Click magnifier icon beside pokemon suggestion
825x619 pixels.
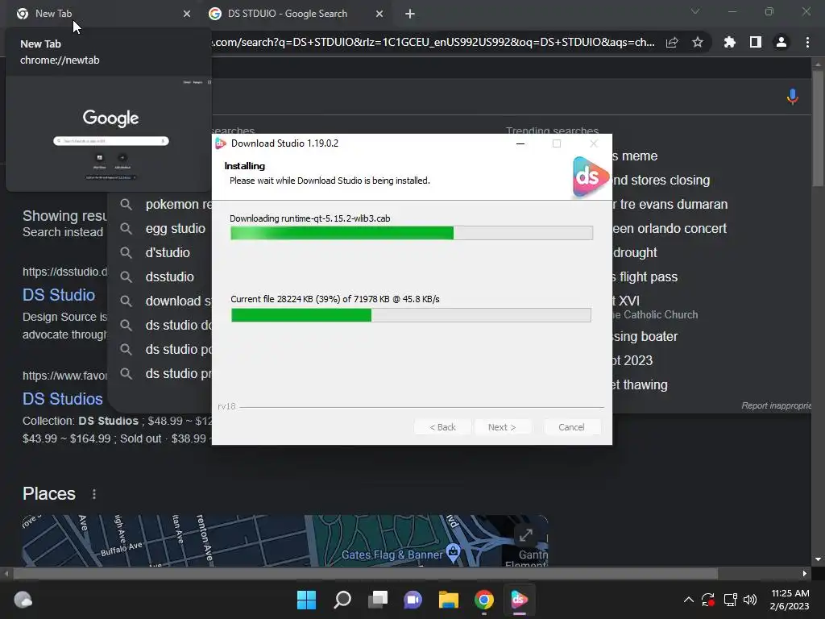click(x=126, y=204)
